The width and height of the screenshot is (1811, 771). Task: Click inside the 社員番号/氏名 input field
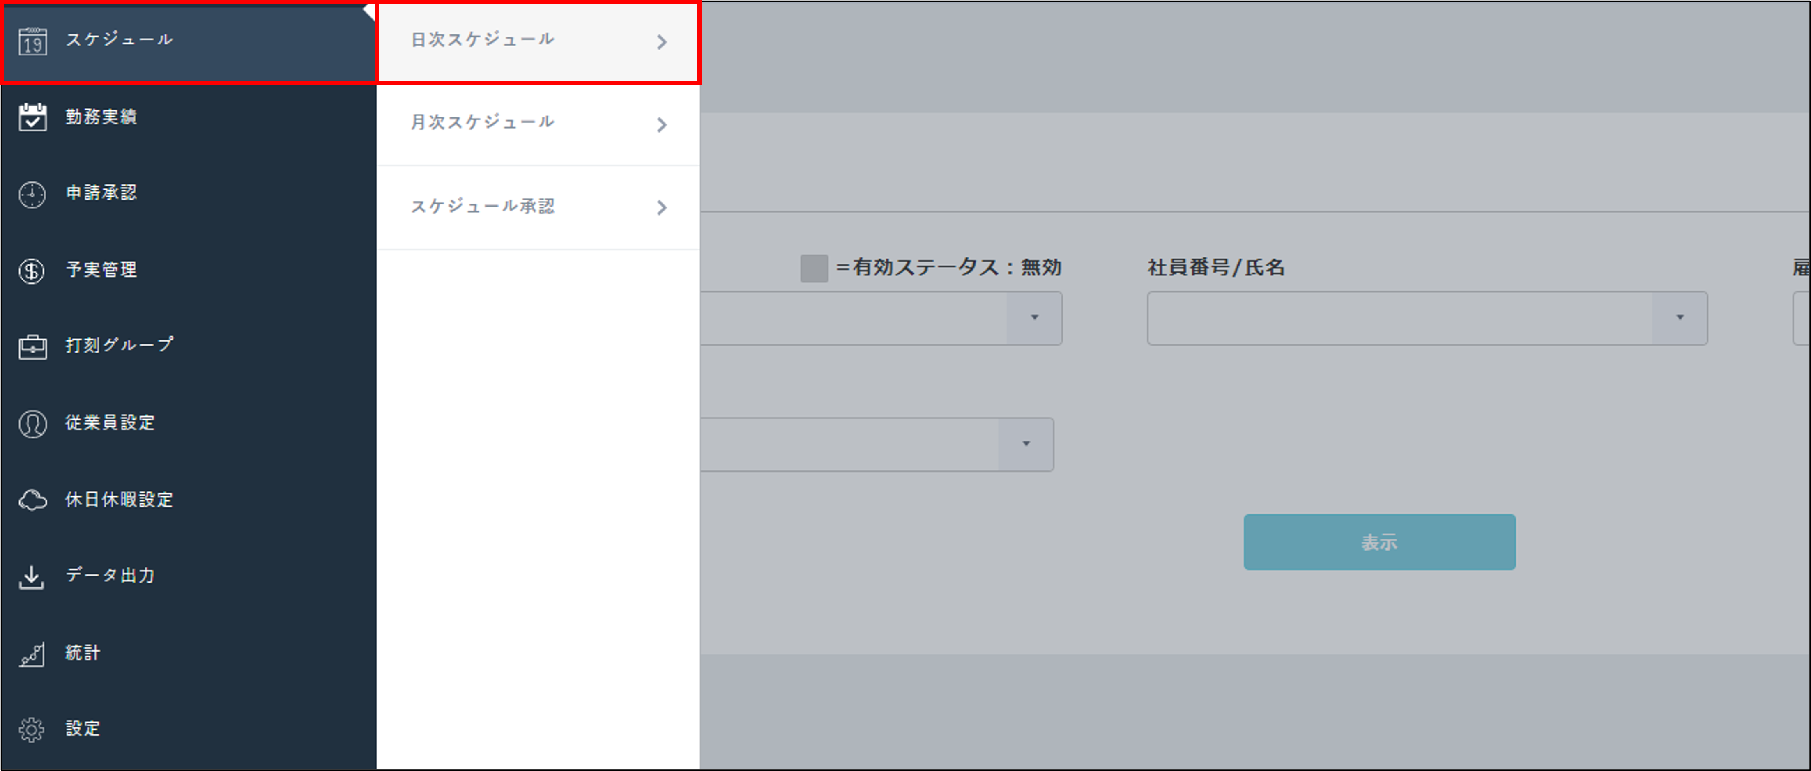point(1399,319)
